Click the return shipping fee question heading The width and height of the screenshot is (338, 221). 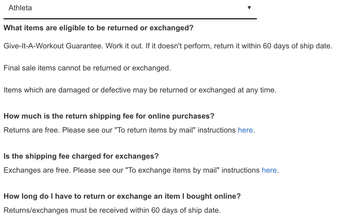click(109, 116)
